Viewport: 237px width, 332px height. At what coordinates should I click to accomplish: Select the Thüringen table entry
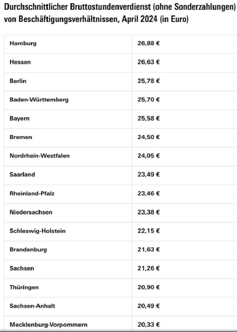(x=24, y=287)
